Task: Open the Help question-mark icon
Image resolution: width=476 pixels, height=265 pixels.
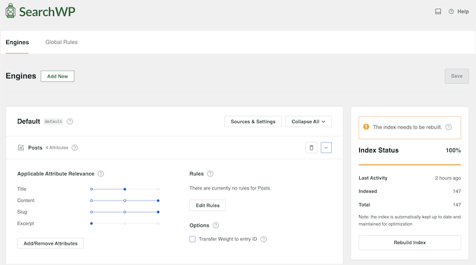Action: pos(451,11)
